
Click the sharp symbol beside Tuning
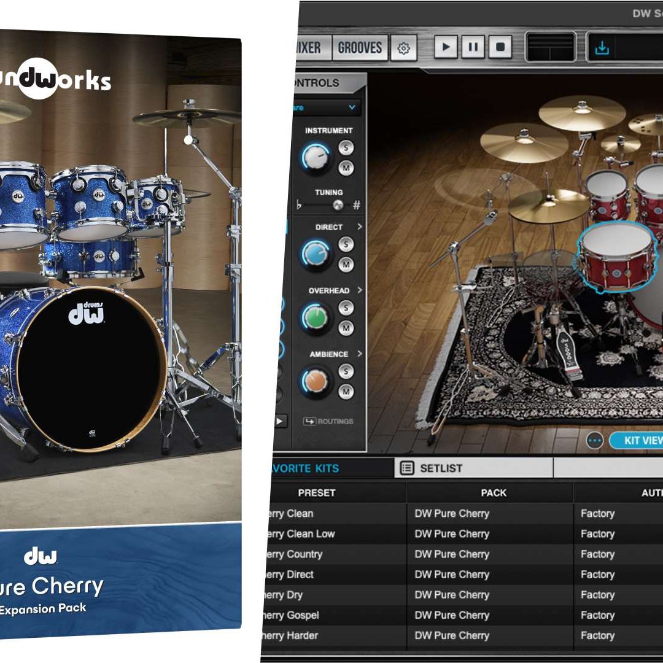tap(357, 205)
